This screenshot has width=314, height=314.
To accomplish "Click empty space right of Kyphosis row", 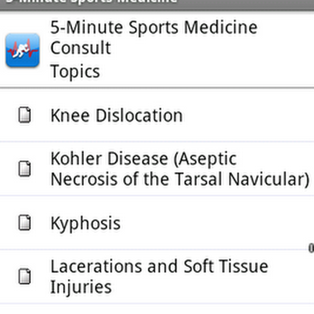I will click(214, 223).
